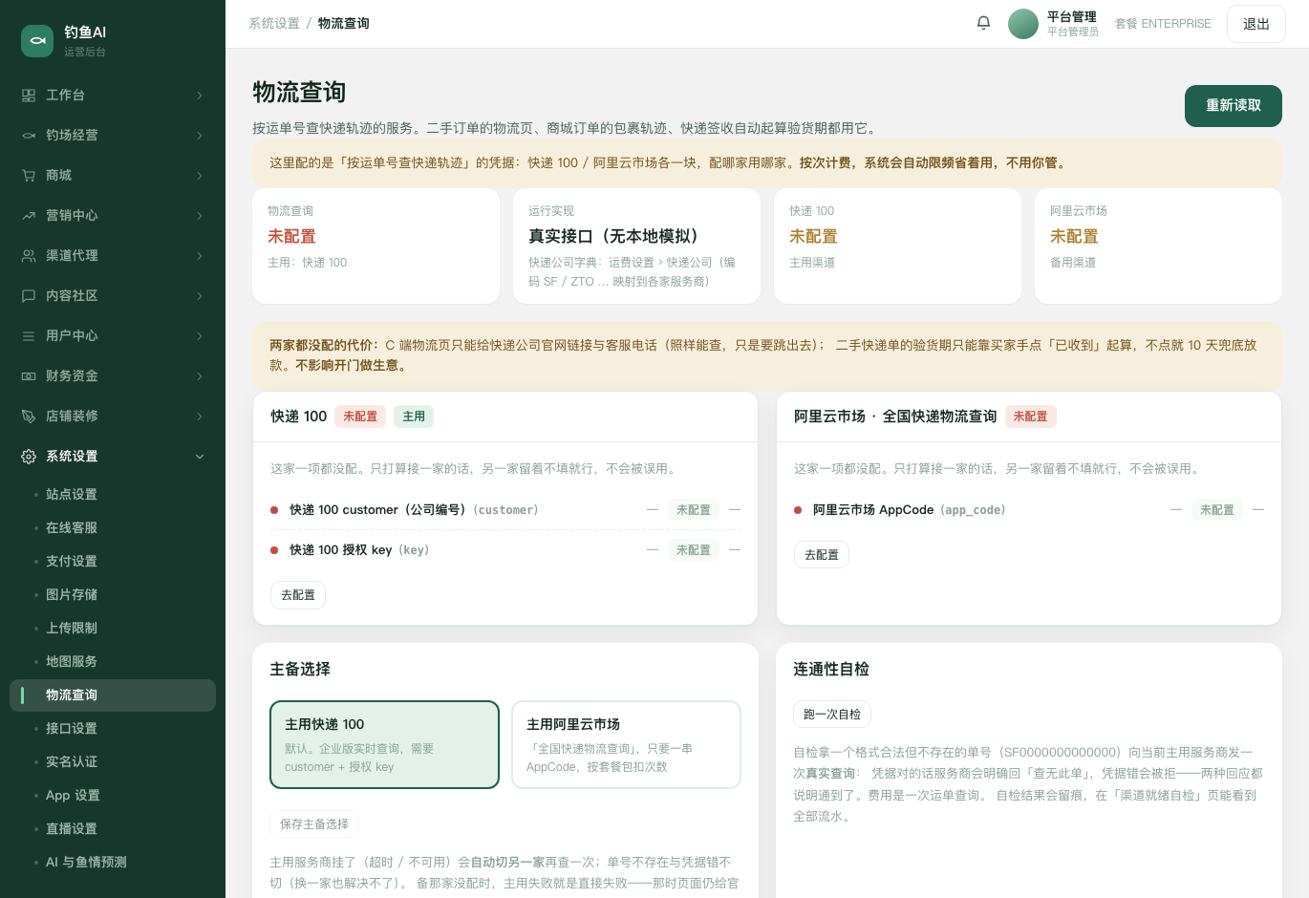Click the 跑一次自检 button
The width and height of the screenshot is (1309, 898).
[832, 715]
